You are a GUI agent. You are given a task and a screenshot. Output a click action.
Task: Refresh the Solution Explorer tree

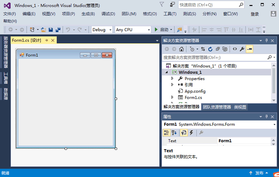tap(210, 49)
